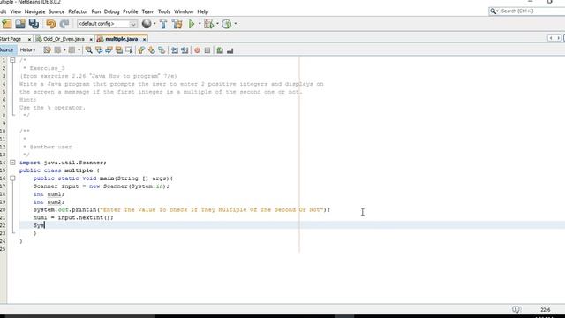Click the Previous Bookmark icon
This screenshot has height=318, width=565.
(x=141, y=50)
